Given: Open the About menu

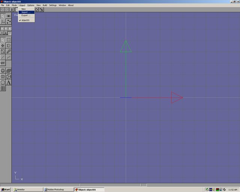Looking at the screenshot, I should pyautogui.click(x=71, y=5).
